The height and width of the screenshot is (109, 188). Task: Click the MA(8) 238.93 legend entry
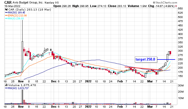[x=15, y=18]
